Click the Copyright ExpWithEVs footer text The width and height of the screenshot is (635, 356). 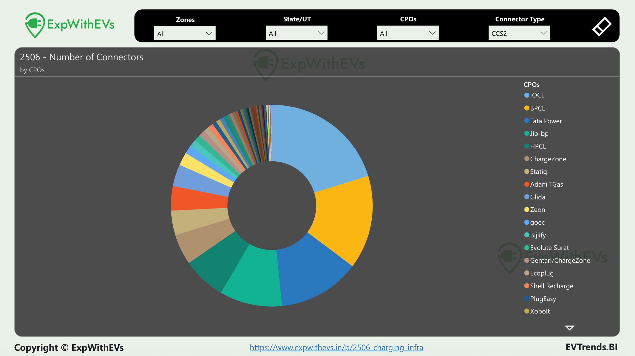tap(69, 348)
